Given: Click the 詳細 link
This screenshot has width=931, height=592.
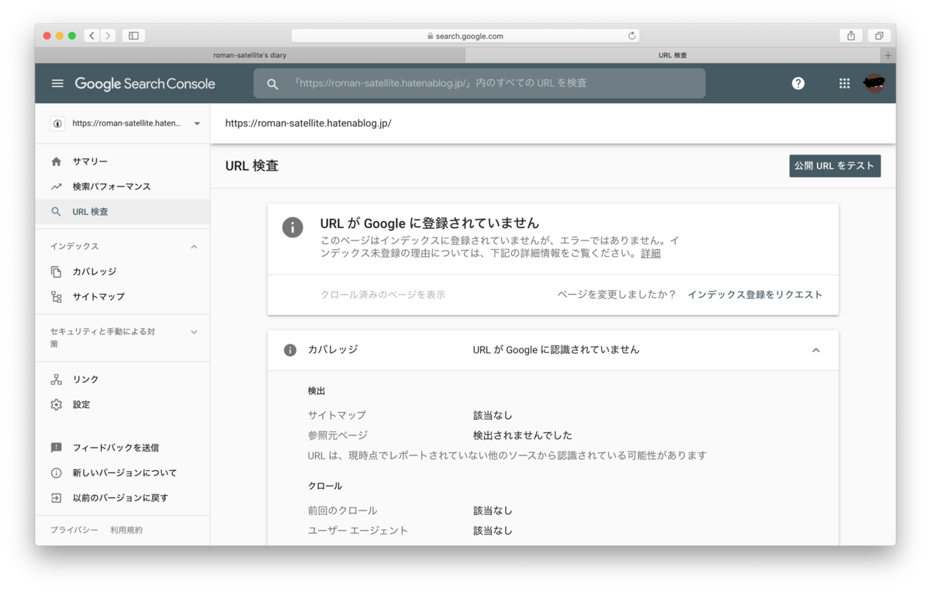Looking at the screenshot, I should 651,254.
